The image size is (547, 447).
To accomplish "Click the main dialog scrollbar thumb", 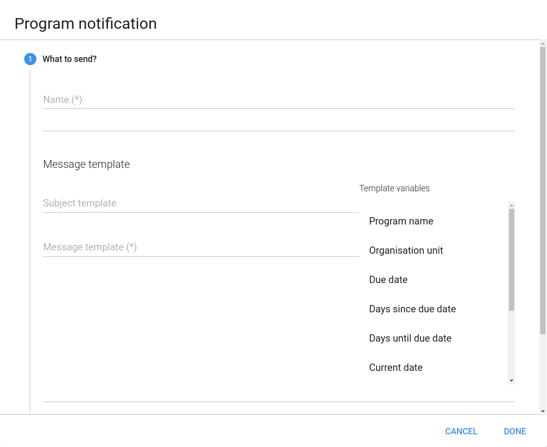I will click(x=543, y=190).
